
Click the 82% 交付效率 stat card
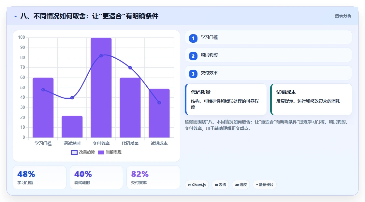[x=153, y=177]
